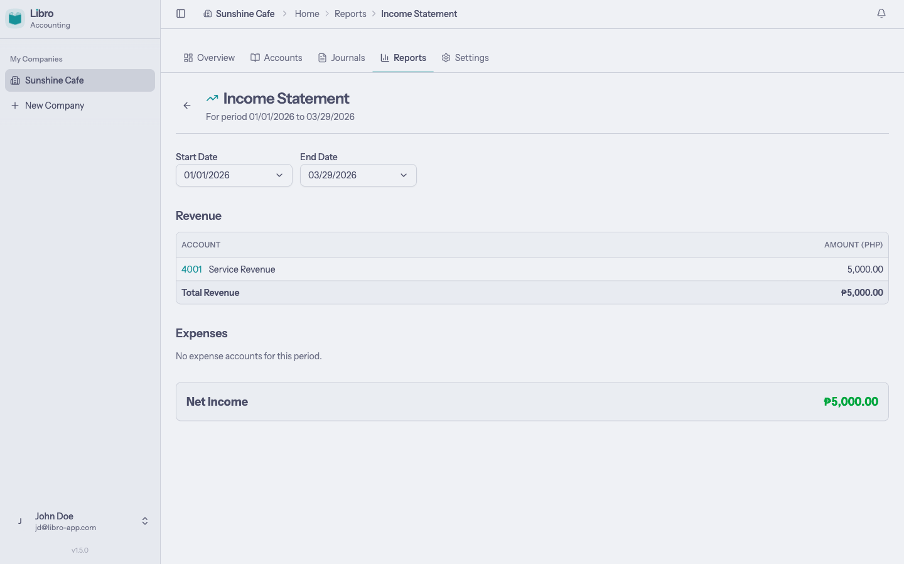
Task: Toggle the sidebar with the panel icon
Action: click(181, 13)
